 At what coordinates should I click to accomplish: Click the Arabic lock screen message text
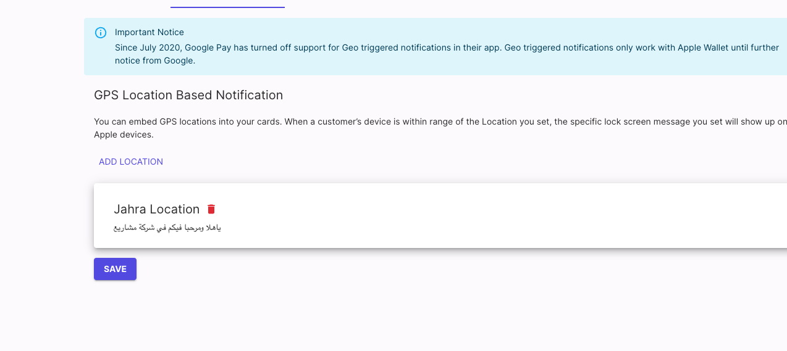[x=167, y=228]
